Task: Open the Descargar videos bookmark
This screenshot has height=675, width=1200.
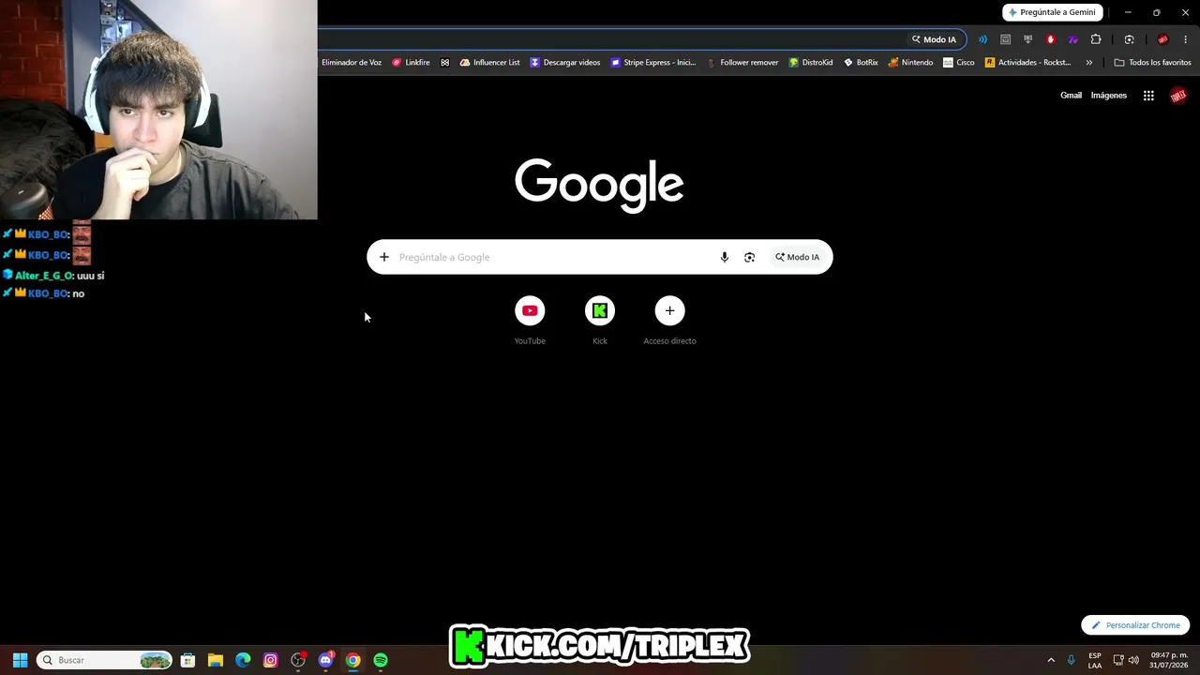Action: point(565,63)
